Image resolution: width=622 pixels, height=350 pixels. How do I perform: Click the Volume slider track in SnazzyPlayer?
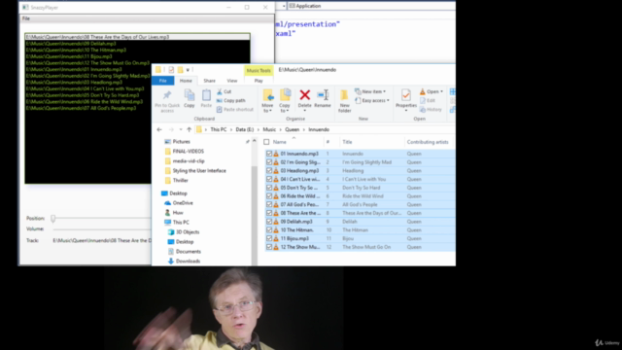pos(102,229)
